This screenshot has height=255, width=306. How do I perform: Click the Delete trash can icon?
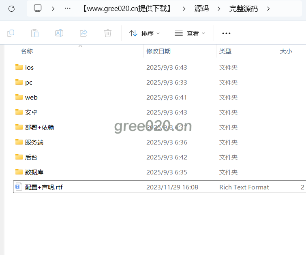coord(107,33)
